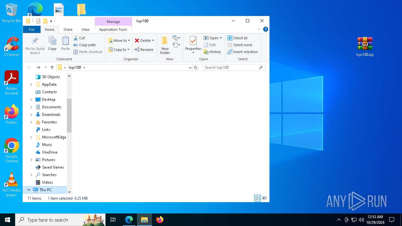Open the Open button dropdown
Screen dimensions: 402x226
pyautogui.click(x=221, y=38)
